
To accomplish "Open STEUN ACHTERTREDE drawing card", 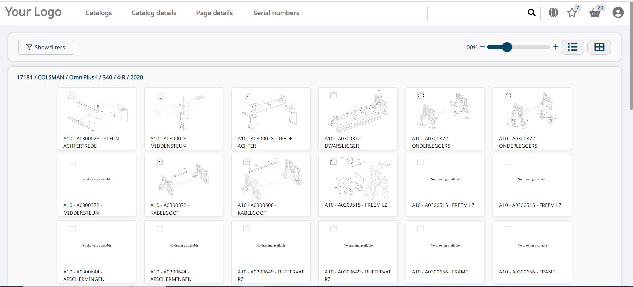I will (x=97, y=119).
